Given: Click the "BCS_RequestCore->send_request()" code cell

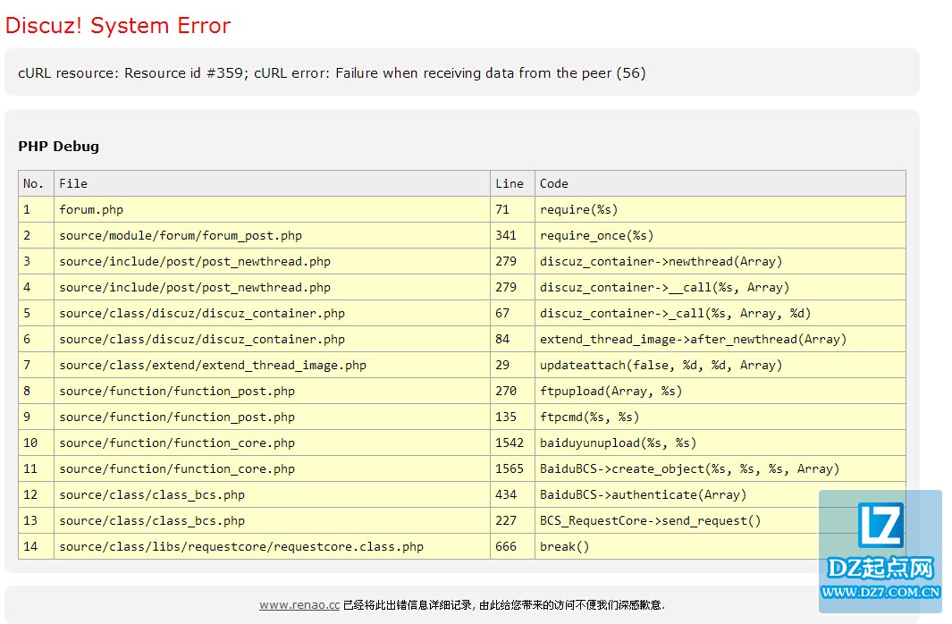Looking at the screenshot, I should [720, 521].
